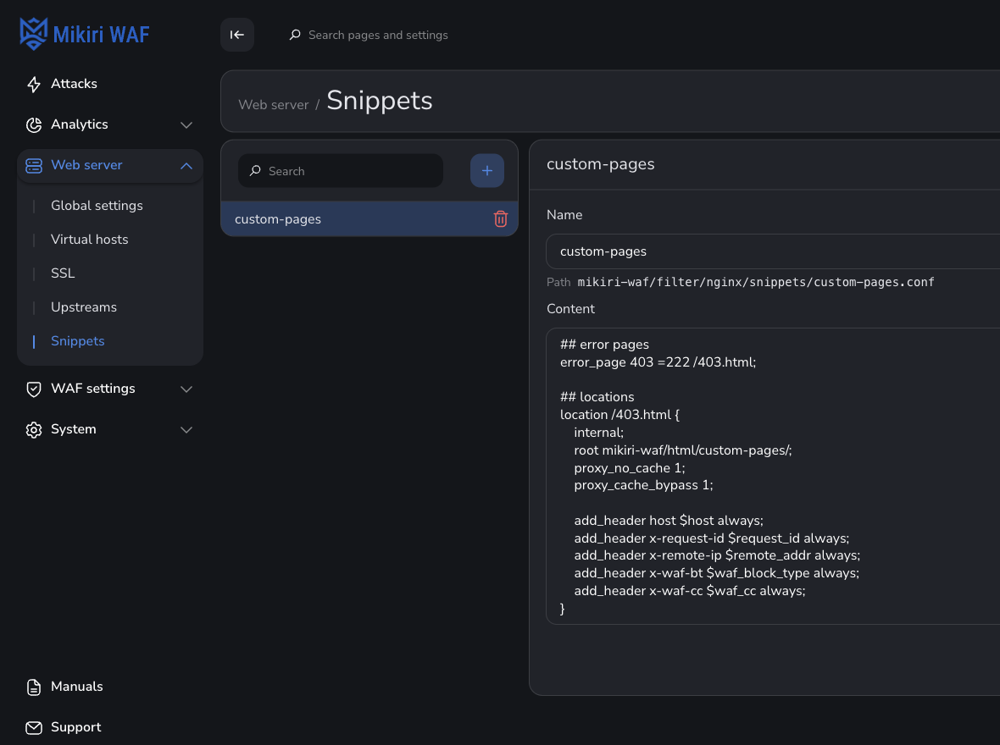Expand the Analytics menu chevron
This screenshot has height=745, width=1000.
186,125
